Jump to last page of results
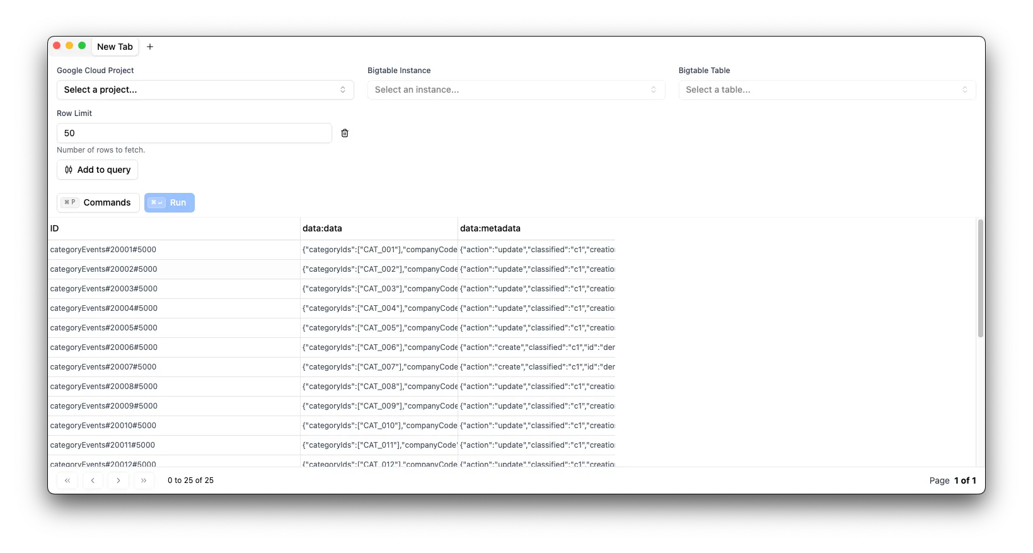The image size is (1033, 553). pyautogui.click(x=144, y=480)
